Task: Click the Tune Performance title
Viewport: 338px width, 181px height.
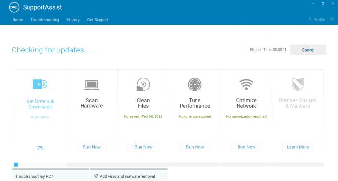Action: [195, 103]
